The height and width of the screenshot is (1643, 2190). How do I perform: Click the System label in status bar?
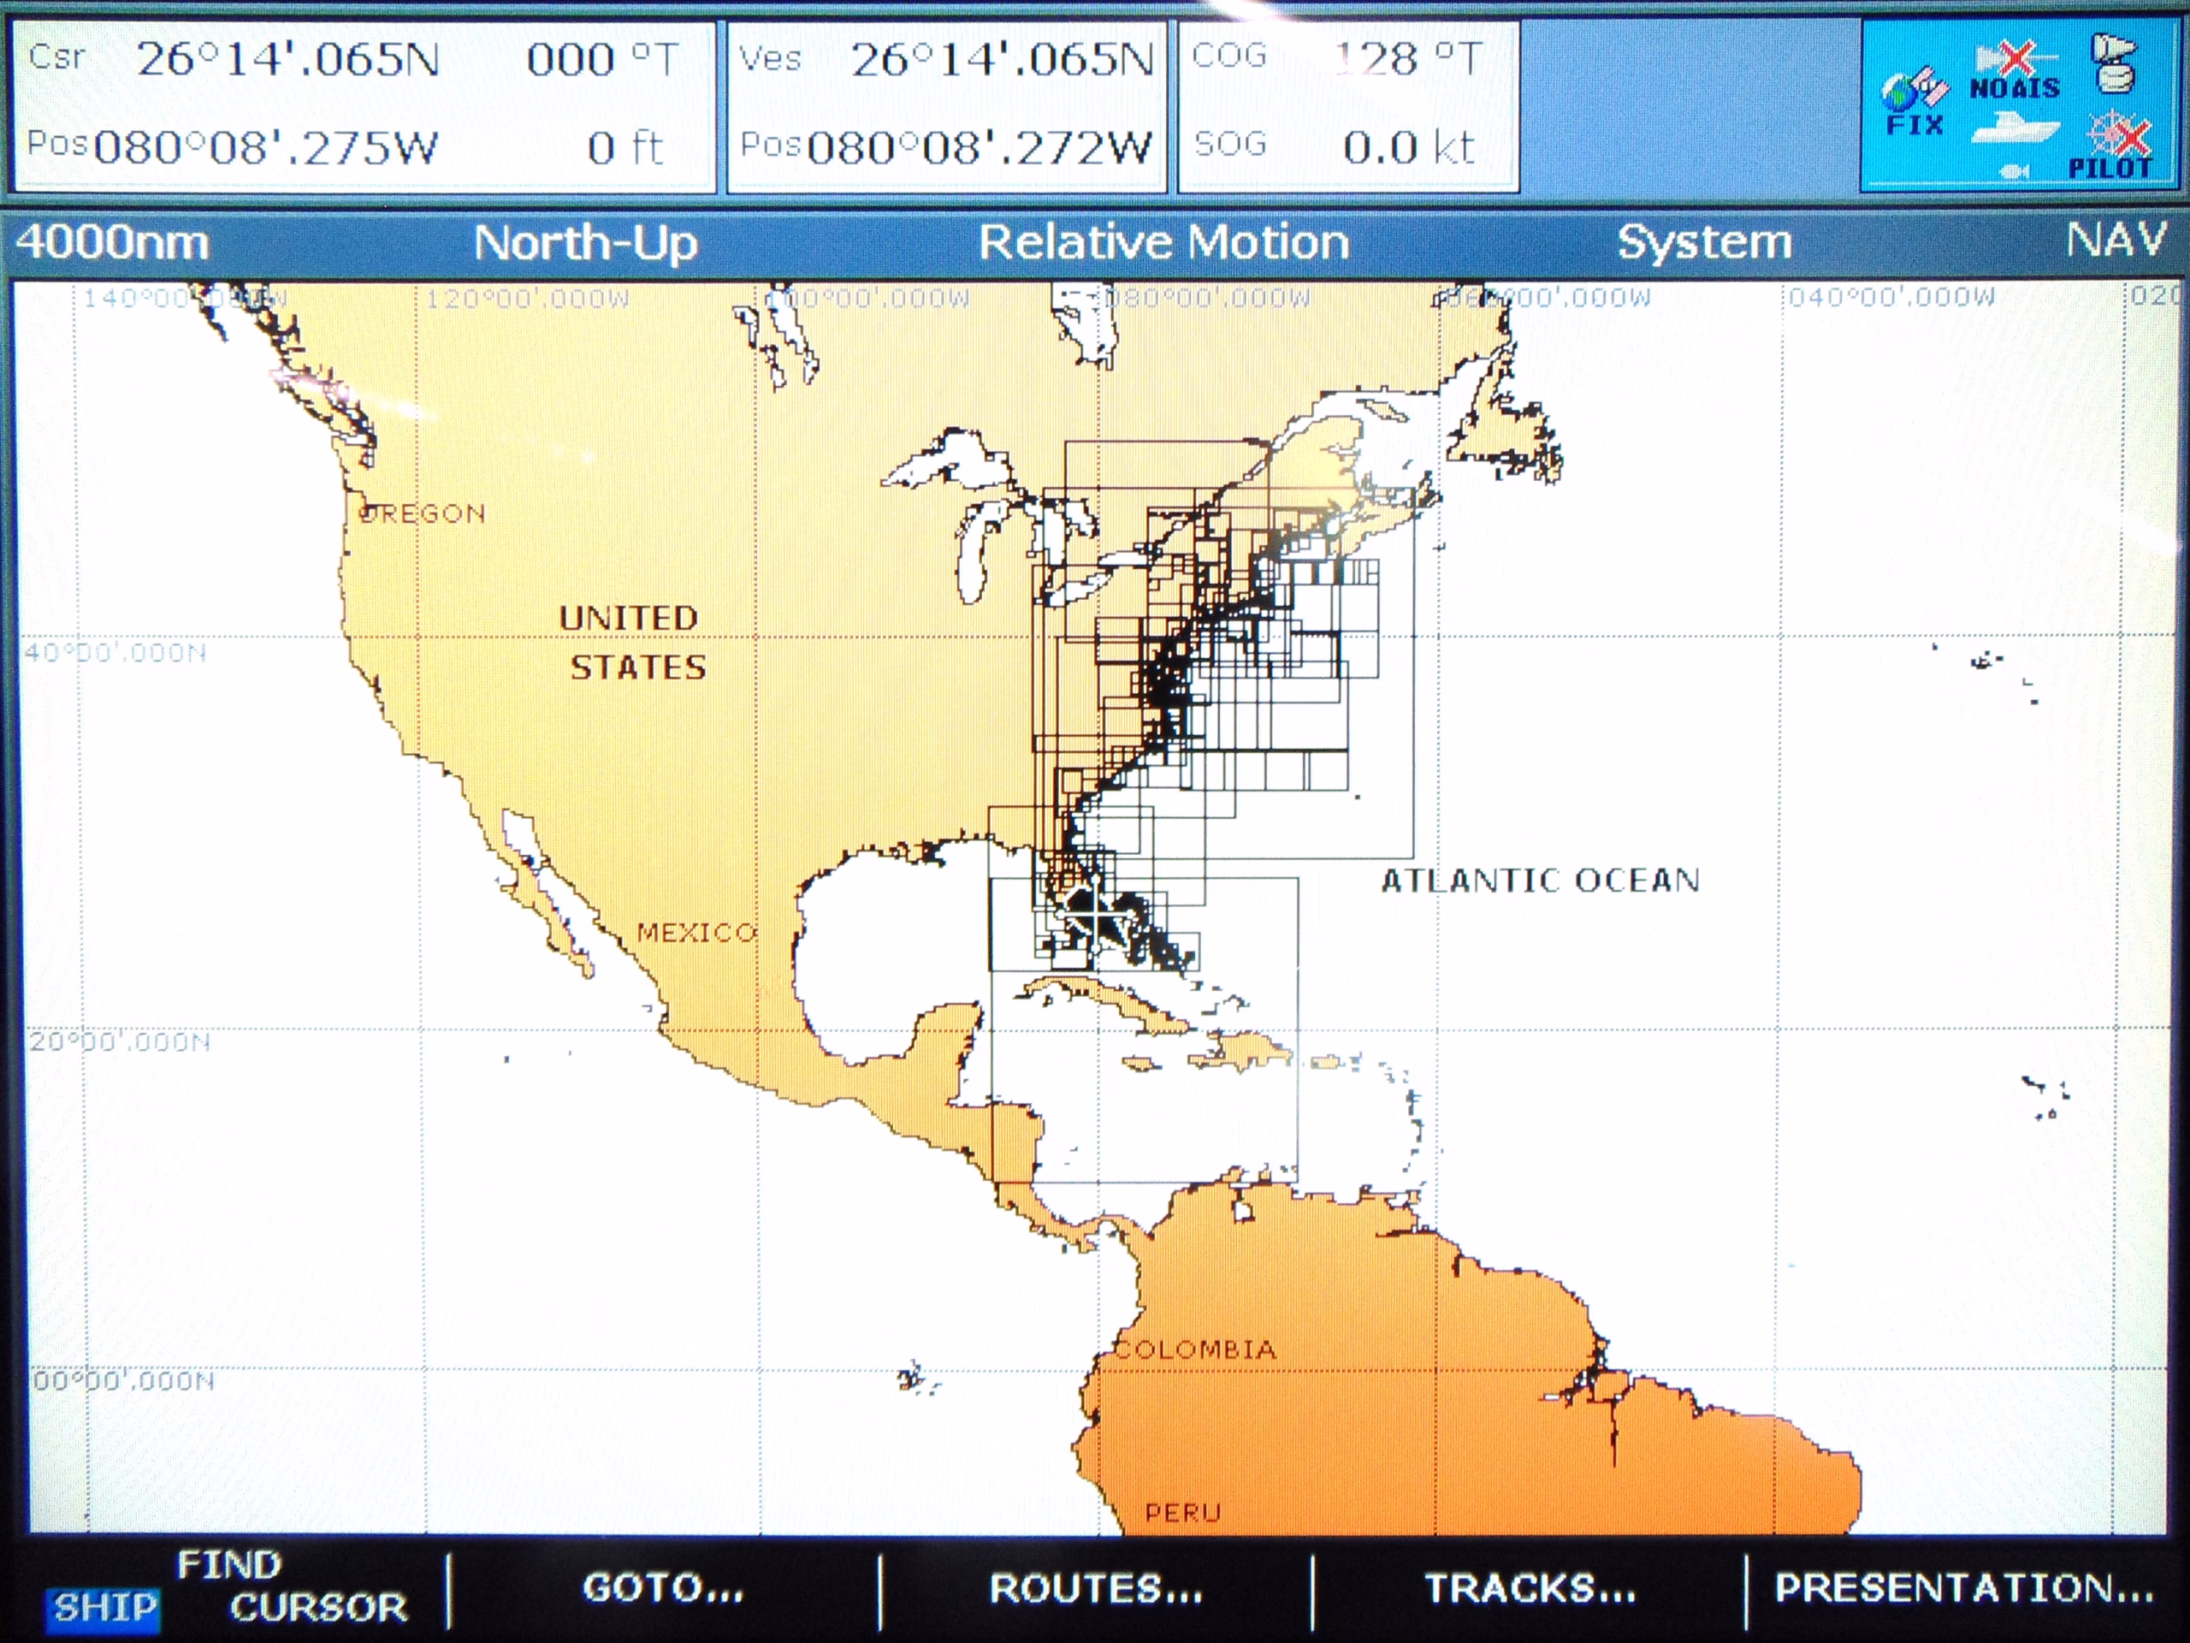1704,243
